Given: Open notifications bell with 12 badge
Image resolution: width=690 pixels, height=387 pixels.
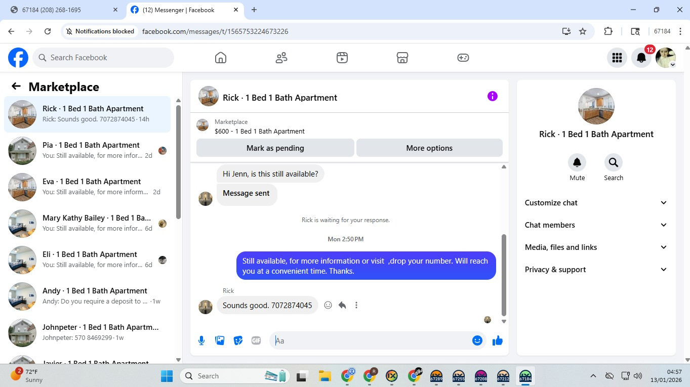Looking at the screenshot, I should pyautogui.click(x=641, y=58).
